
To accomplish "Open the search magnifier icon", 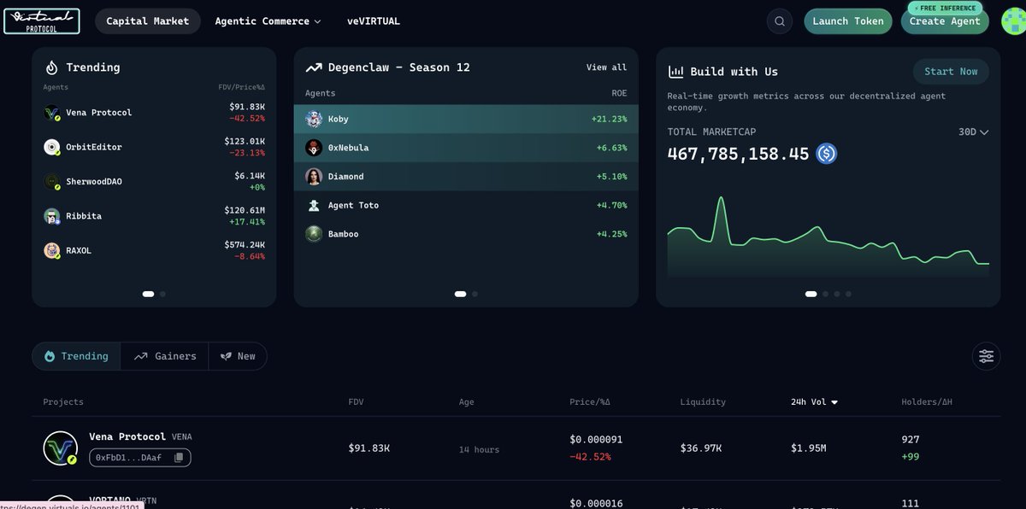I will [x=779, y=21].
